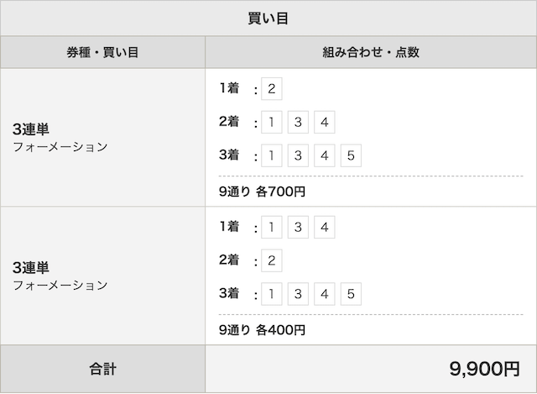Click number 5 in first bet's 3着 row
The width and height of the screenshot is (537, 394).
(351, 155)
